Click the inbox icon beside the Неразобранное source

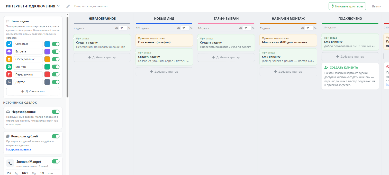point(8,112)
